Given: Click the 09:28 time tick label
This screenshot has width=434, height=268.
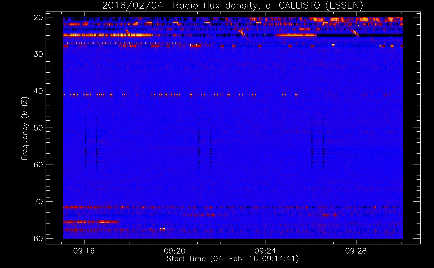Looking at the screenshot, I should coord(356,251).
